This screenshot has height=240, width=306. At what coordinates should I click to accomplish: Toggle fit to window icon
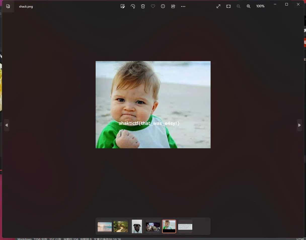point(228,6)
